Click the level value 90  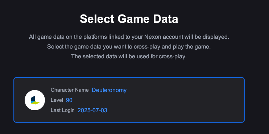(x=69, y=100)
